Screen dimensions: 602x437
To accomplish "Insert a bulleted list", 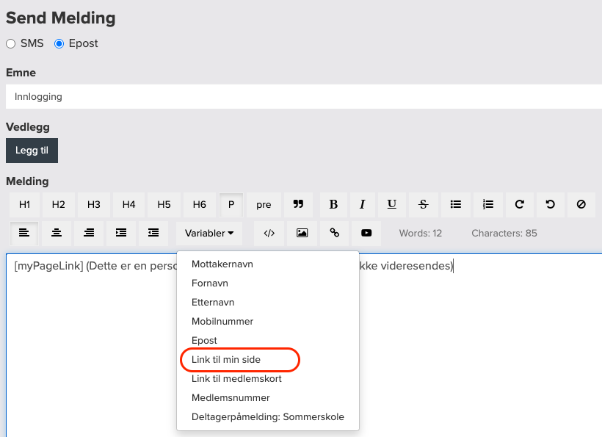I will [x=456, y=205].
